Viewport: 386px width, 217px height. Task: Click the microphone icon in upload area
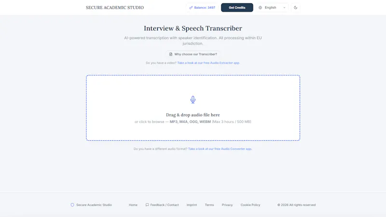click(193, 100)
